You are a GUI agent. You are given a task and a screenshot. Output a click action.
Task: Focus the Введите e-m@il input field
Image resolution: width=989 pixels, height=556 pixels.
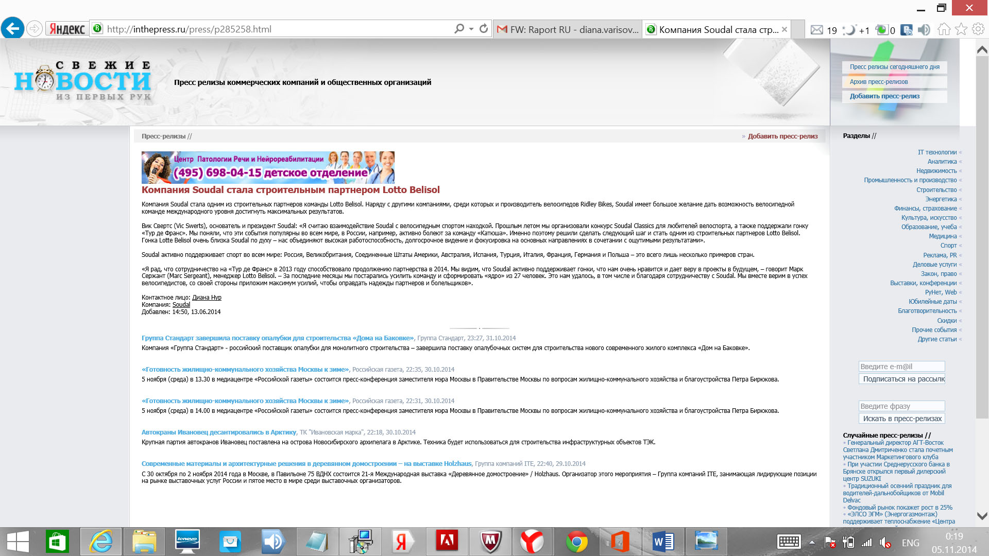(901, 367)
